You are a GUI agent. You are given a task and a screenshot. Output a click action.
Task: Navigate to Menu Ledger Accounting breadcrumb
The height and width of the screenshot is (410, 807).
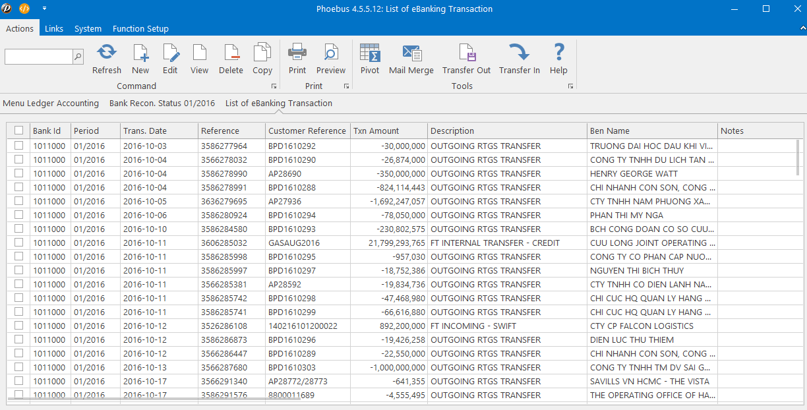pyautogui.click(x=51, y=103)
